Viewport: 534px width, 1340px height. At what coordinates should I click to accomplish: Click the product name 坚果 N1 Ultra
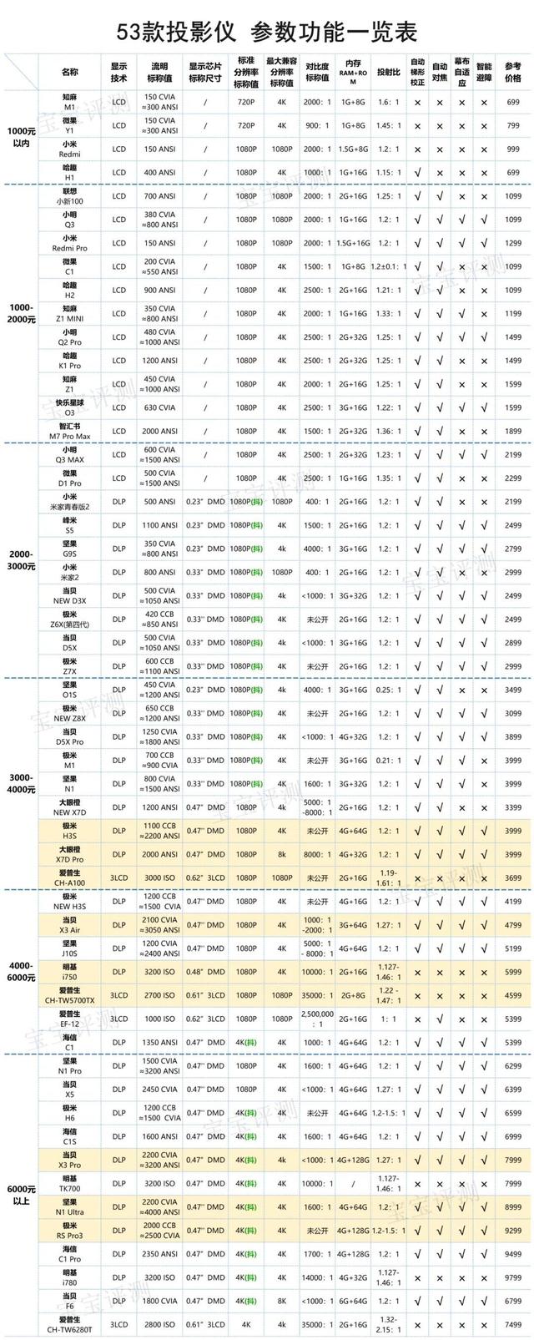point(70,1206)
